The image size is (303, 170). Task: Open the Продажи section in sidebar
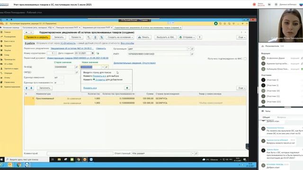8,46
